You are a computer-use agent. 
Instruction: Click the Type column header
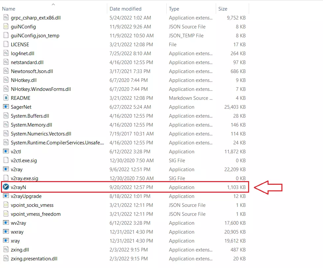[174, 9]
